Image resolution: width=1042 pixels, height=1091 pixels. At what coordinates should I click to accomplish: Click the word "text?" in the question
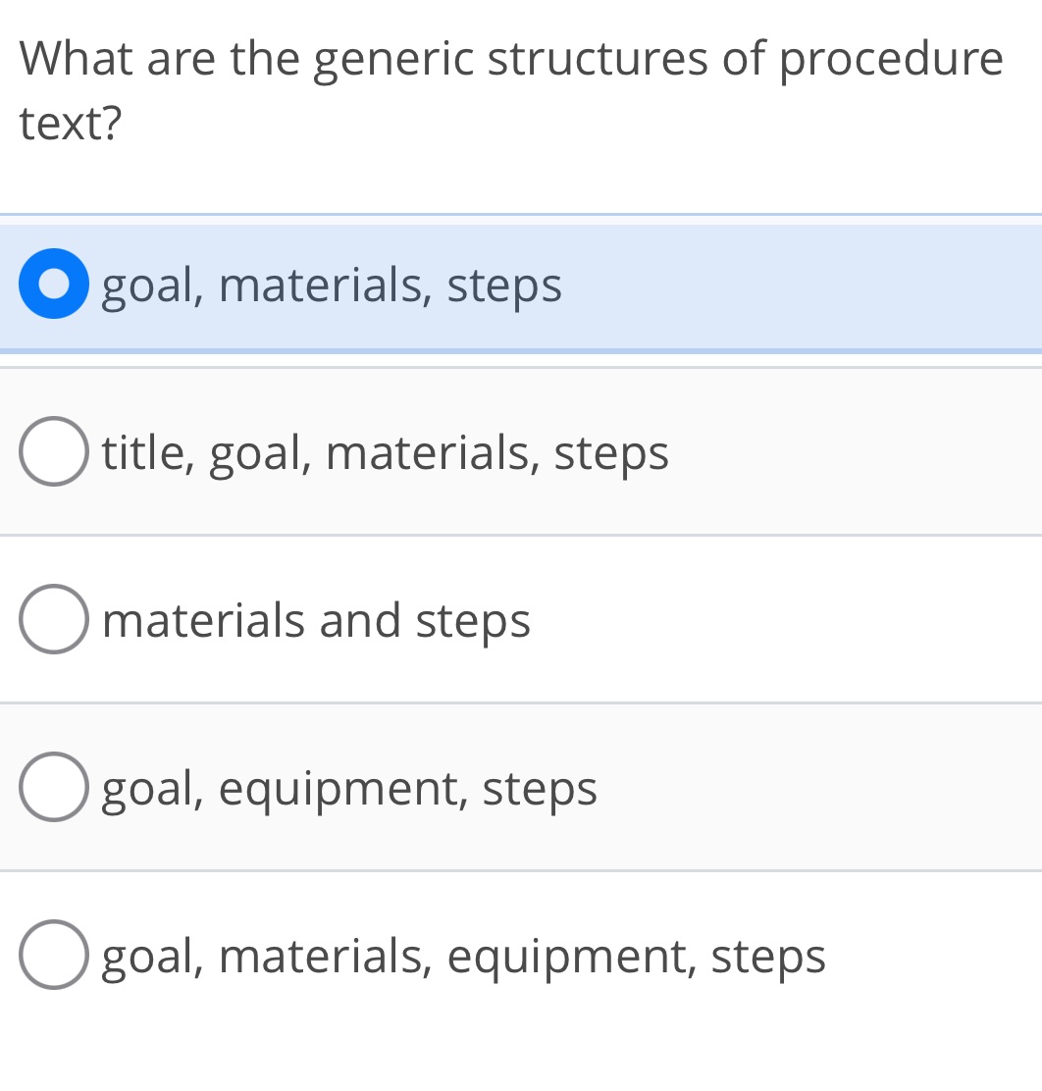[x=71, y=124]
